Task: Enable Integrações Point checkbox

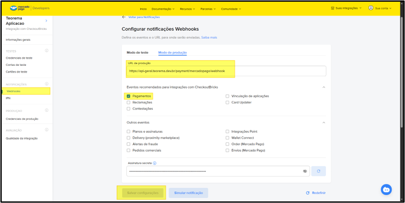Action: [227, 132]
